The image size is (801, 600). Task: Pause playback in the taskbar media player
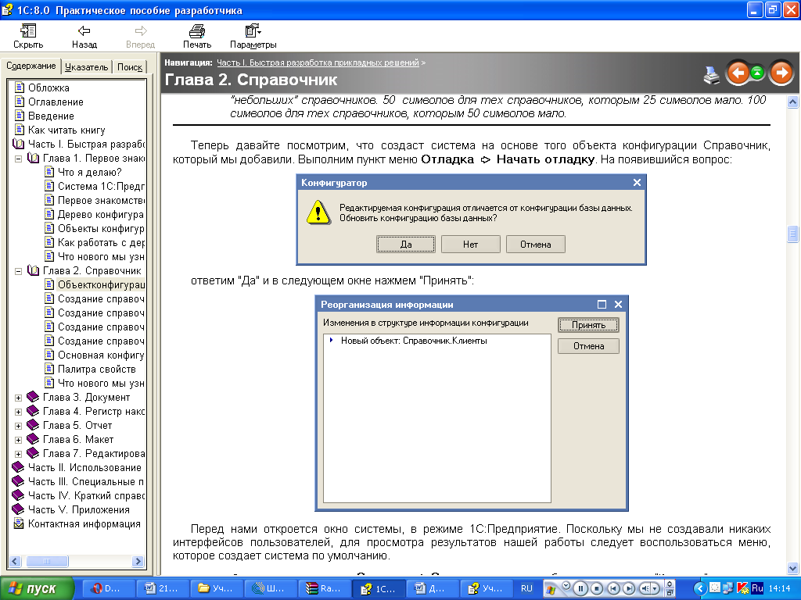[x=580, y=589]
